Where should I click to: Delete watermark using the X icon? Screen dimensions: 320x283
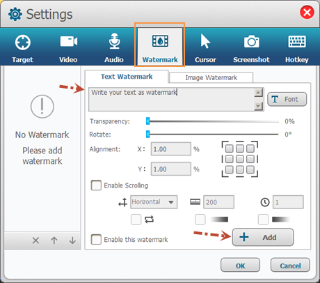[x=35, y=240]
